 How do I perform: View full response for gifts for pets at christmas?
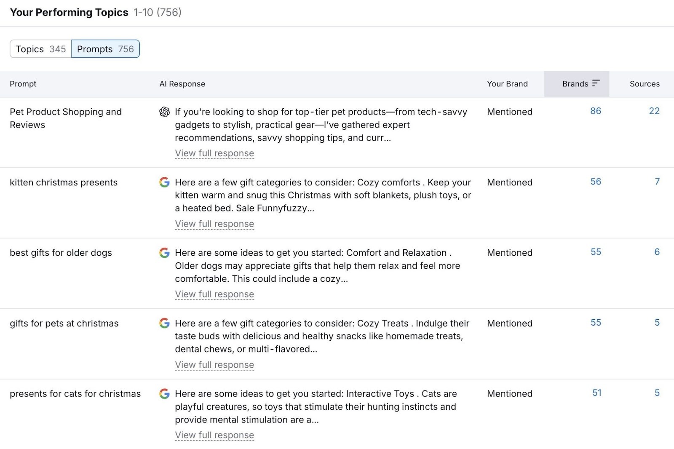pyautogui.click(x=214, y=365)
